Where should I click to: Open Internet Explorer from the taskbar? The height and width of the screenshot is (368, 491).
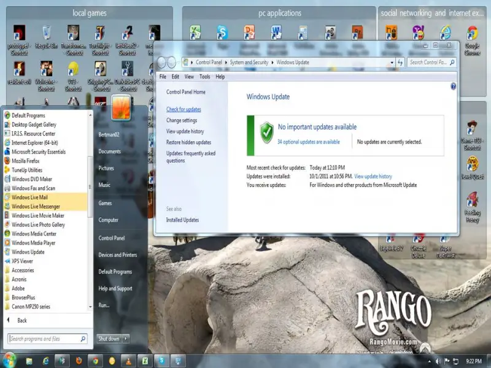click(x=45, y=361)
